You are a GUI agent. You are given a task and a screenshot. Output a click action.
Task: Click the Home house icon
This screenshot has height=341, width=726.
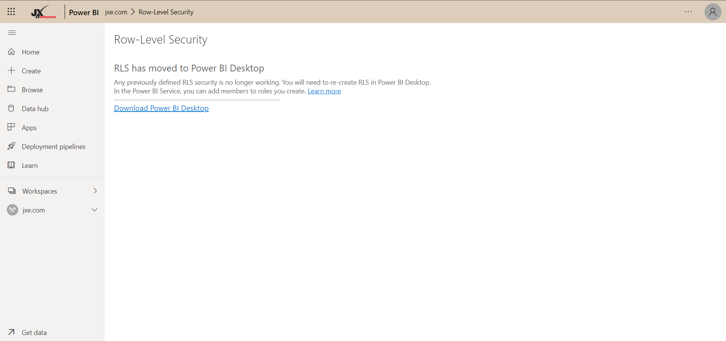coord(11,52)
